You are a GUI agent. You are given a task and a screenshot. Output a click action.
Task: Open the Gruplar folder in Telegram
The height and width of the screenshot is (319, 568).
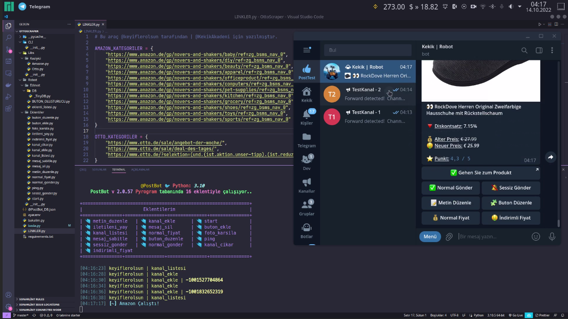(307, 207)
